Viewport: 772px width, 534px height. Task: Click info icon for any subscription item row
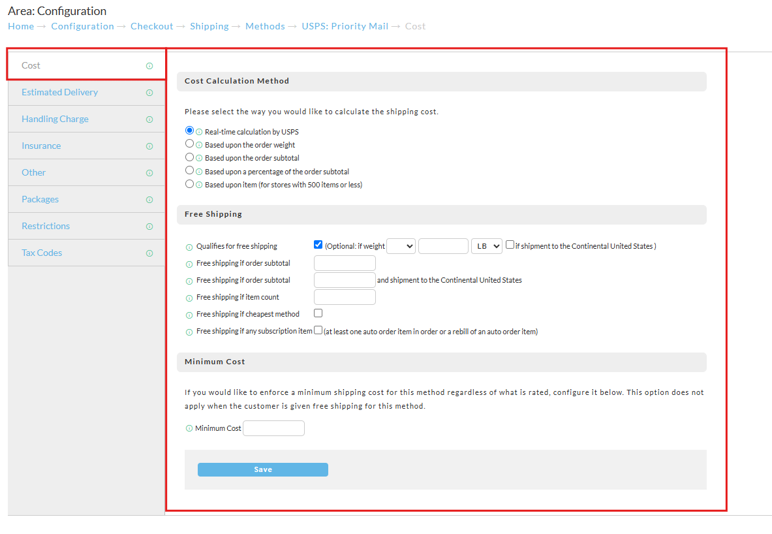pyautogui.click(x=189, y=332)
